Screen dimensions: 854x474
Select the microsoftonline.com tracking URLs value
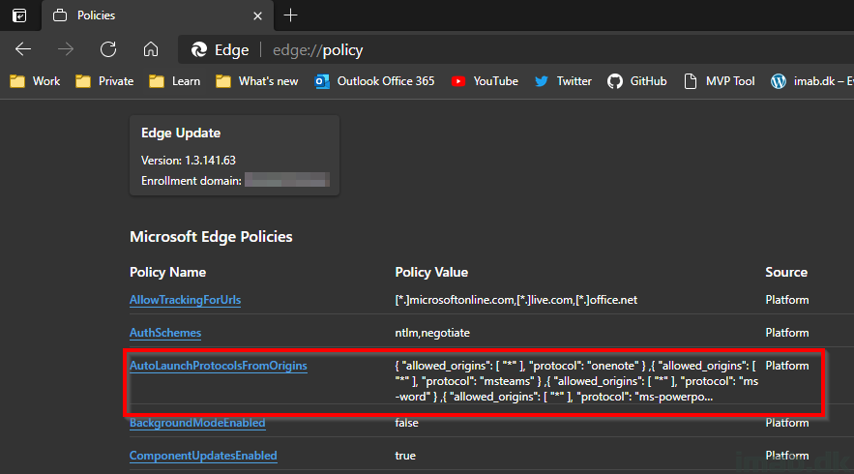pyautogui.click(x=515, y=300)
